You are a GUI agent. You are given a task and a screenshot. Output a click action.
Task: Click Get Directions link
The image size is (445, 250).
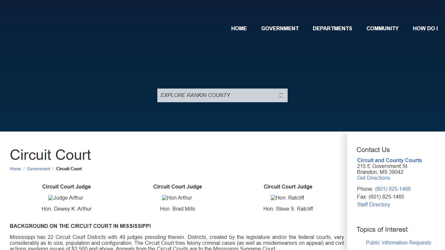point(373,178)
